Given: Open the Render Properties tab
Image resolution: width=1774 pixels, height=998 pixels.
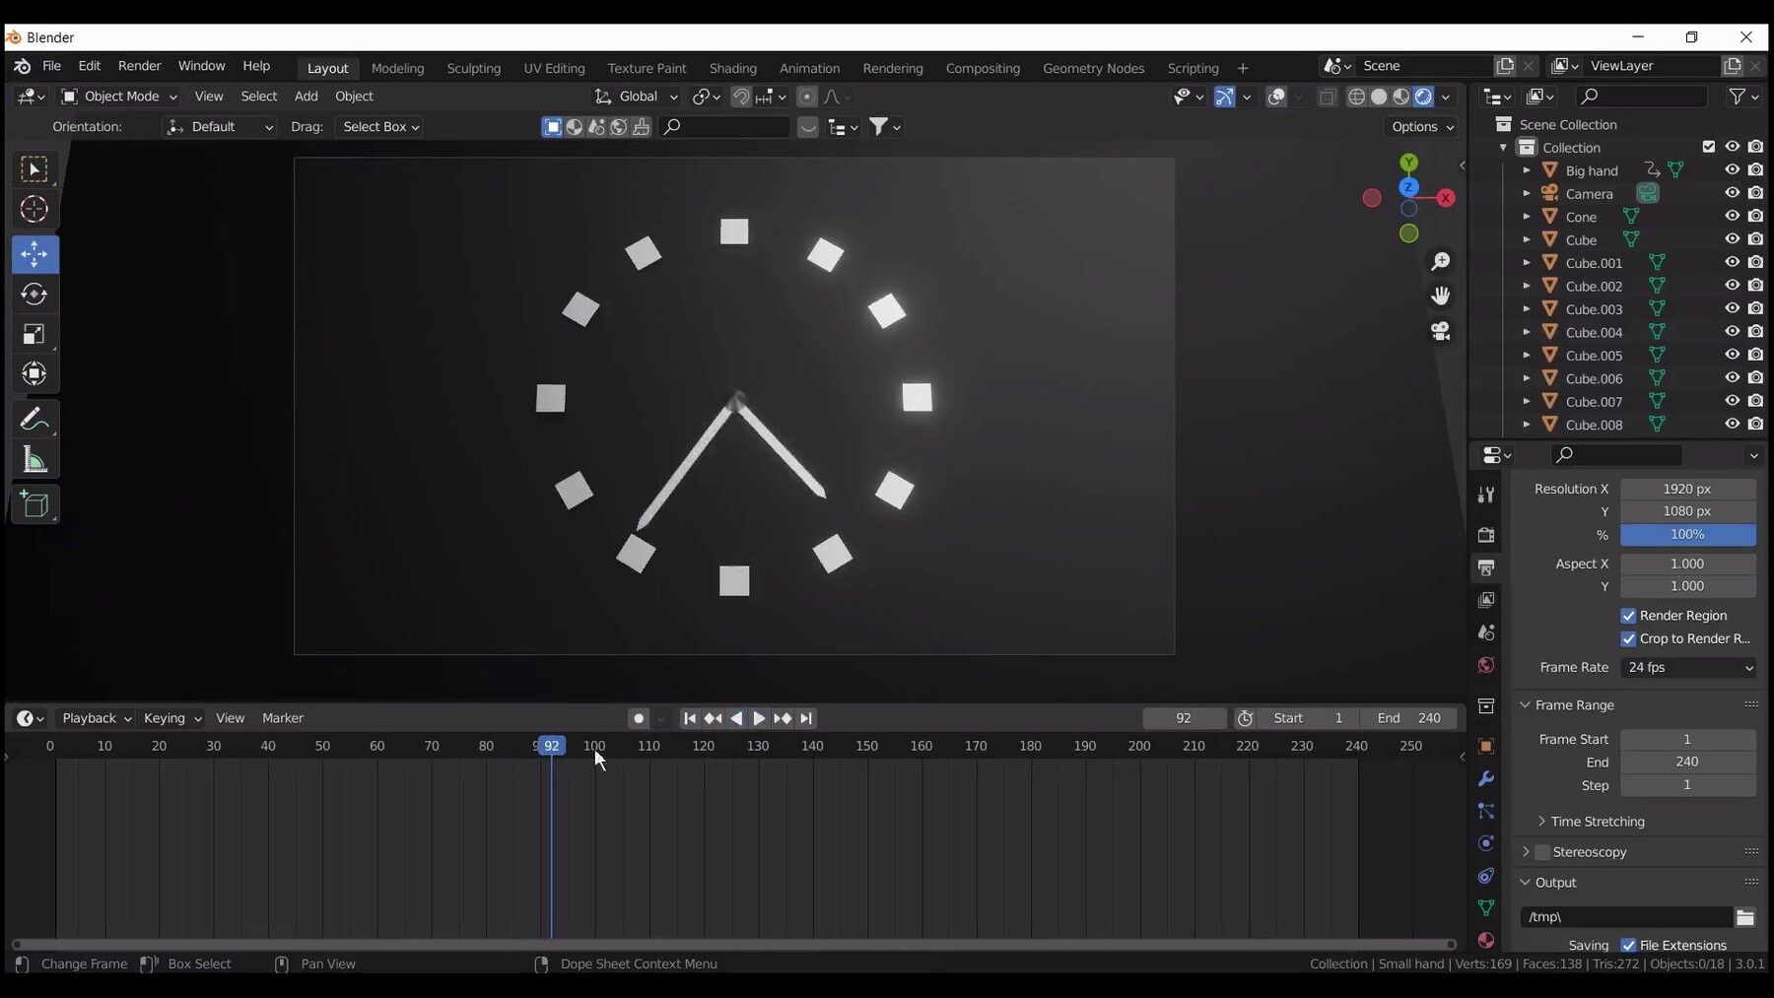Looking at the screenshot, I should click(x=1487, y=536).
